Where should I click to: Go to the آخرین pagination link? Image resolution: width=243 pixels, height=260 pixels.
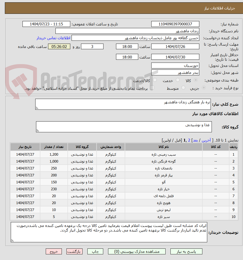(206, 141)
